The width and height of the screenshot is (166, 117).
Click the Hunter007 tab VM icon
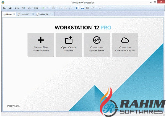[19, 14]
